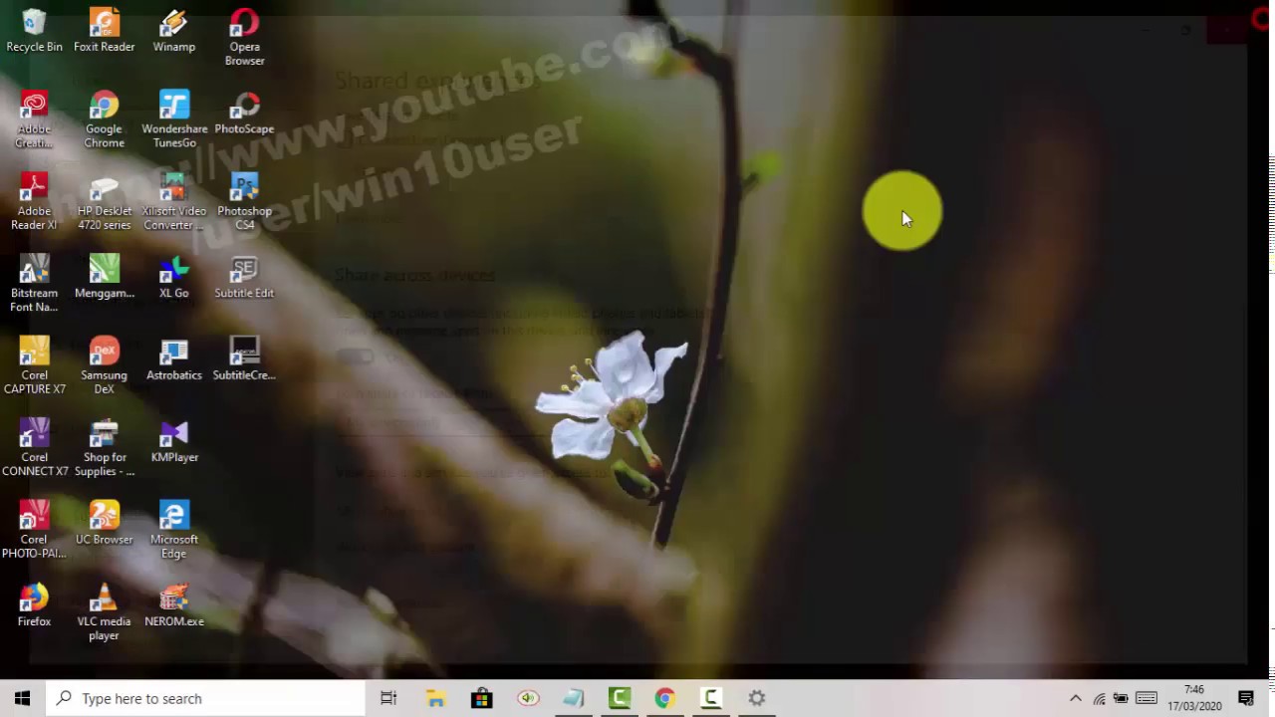Select the Corel CONNECT X7 icon
The width and height of the screenshot is (1275, 717).
click(x=34, y=448)
